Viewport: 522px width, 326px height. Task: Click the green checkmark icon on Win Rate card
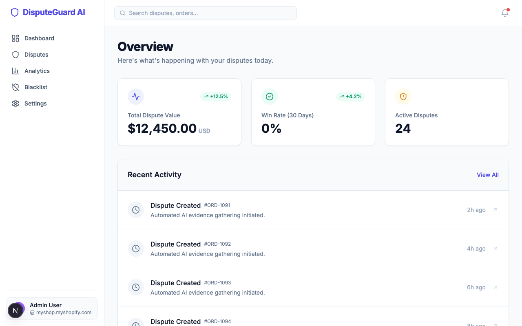[x=270, y=97]
